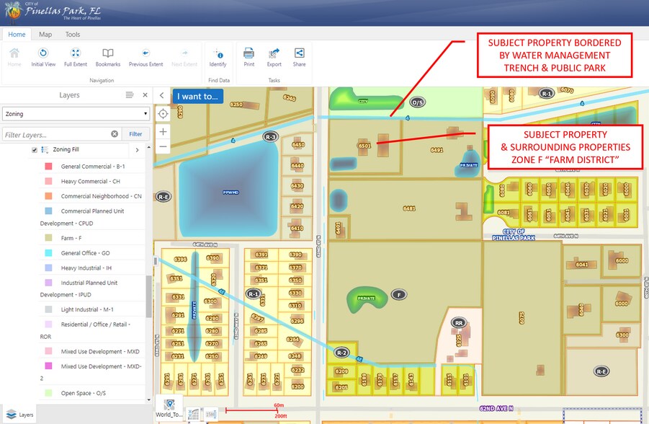This screenshot has height=424, width=649.
Task: Click the 'Farm - F' legend label
Action: pos(71,238)
